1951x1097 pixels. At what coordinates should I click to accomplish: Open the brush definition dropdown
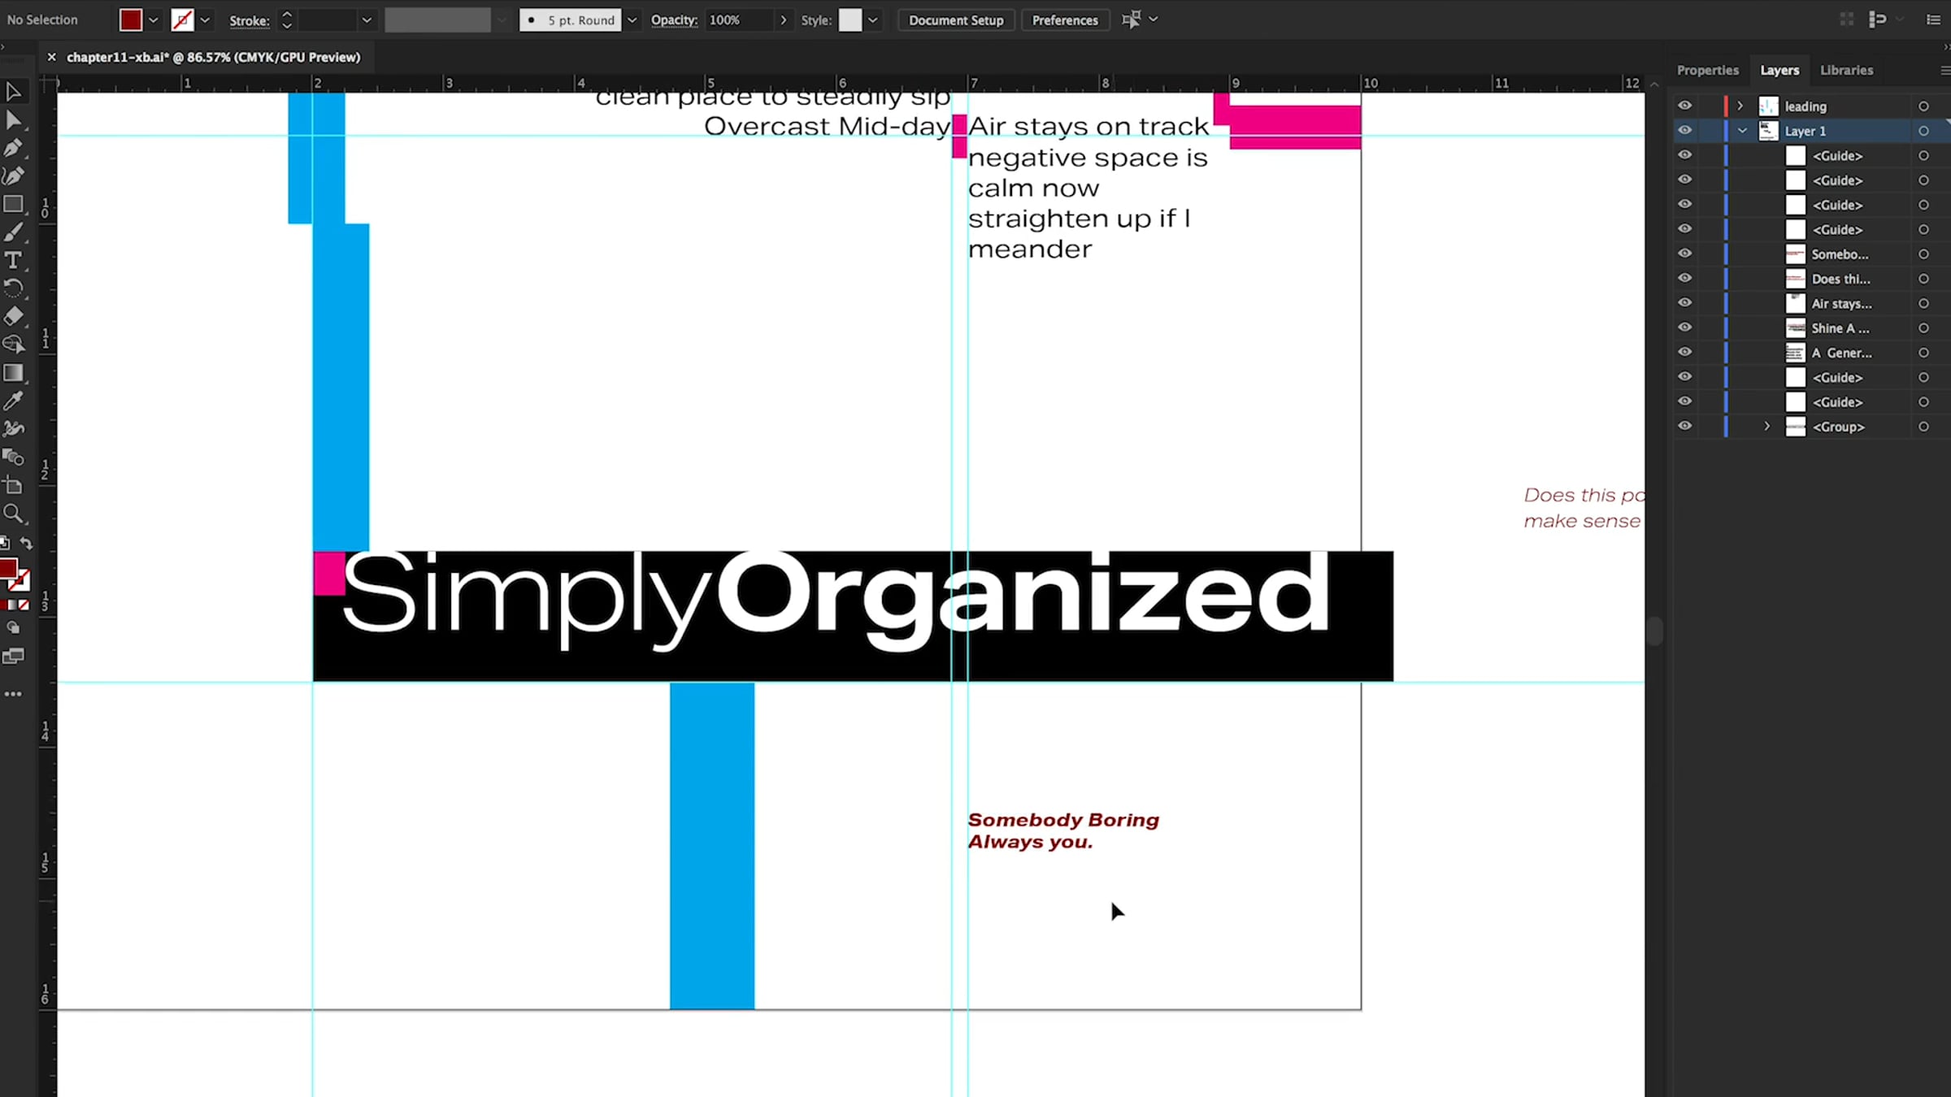pos(632,20)
